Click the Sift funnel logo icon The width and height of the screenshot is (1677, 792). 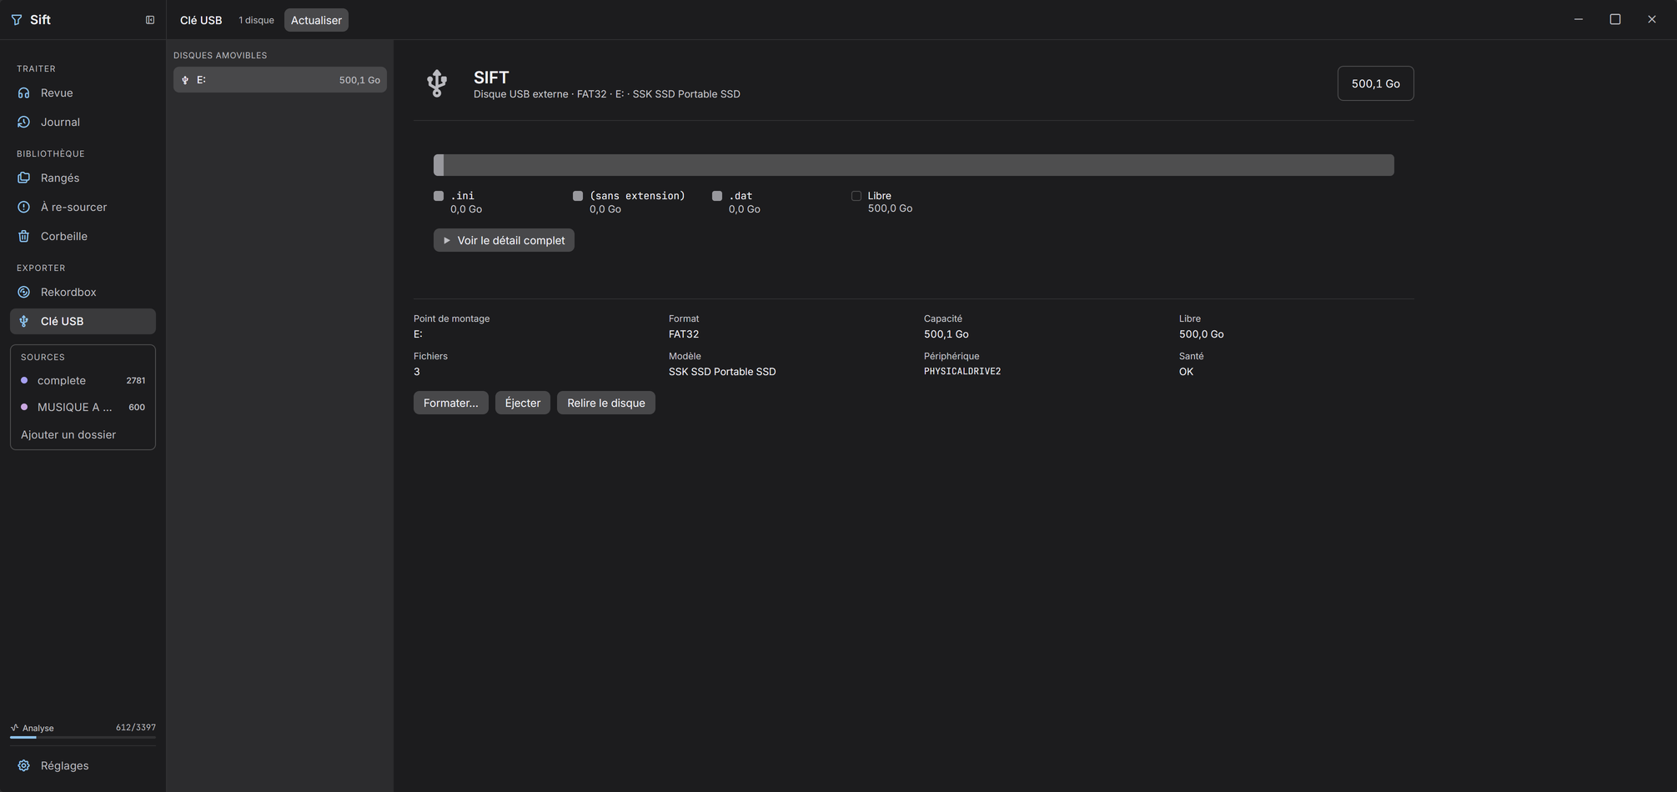pos(17,20)
